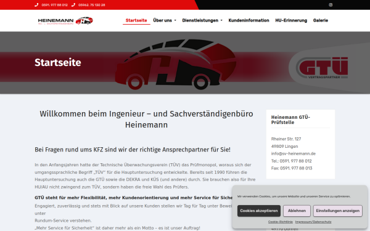This screenshot has width=370, height=231.
Task: Click the Heinemann logo in the header
Action: pyautogui.click(x=65, y=21)
